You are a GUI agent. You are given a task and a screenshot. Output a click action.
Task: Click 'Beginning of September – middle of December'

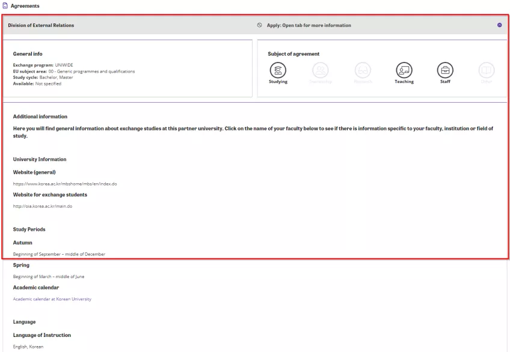coord(59,254)
